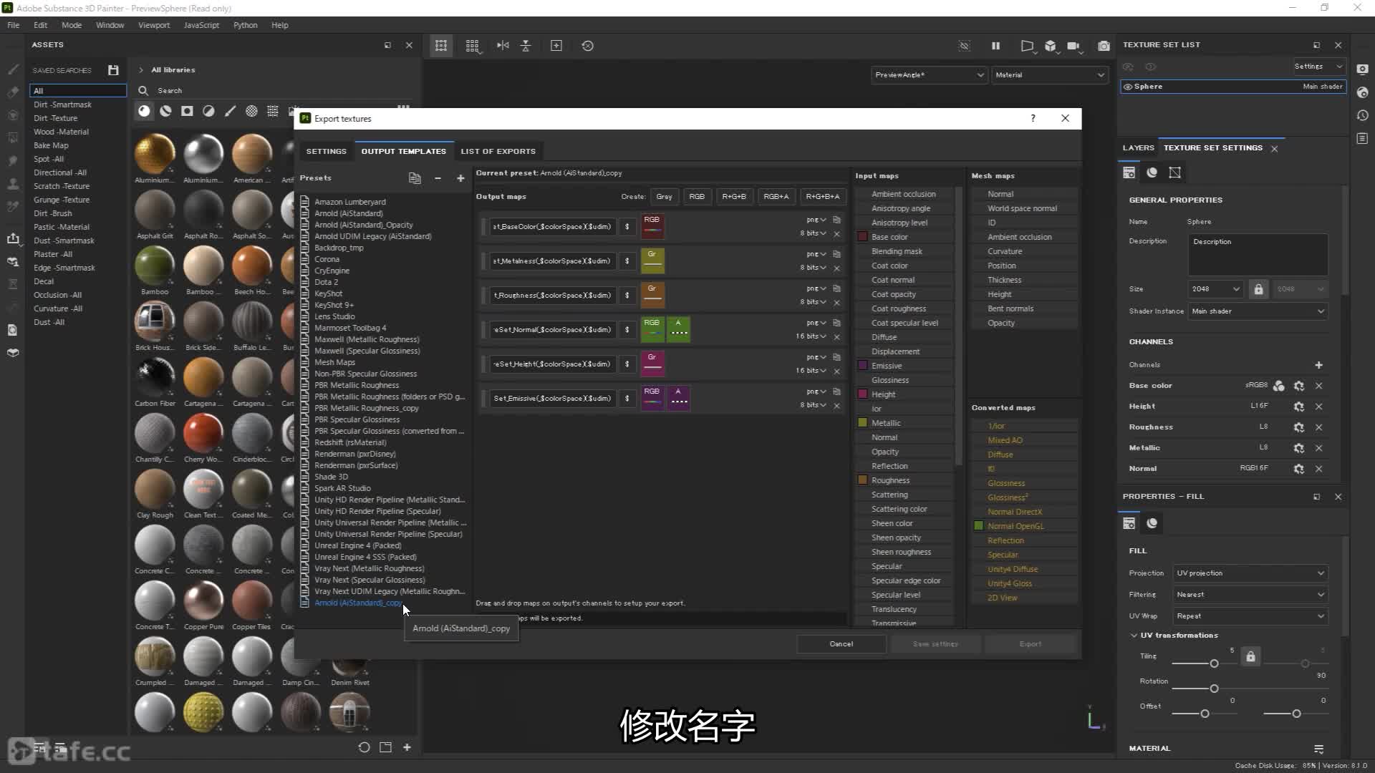Toggle alpha channel box of Normal map

pos(679,329)
